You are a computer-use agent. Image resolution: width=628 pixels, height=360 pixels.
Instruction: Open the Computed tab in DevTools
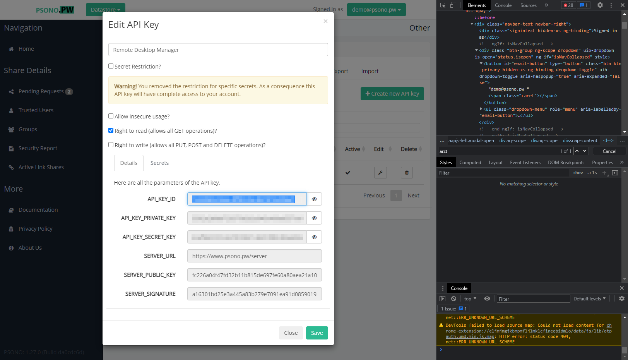pos(470,163)
